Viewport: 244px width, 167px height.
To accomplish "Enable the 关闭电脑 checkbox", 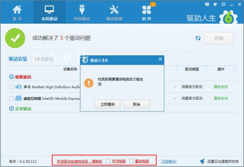I will pyautogui.click(x=108, y=161).
